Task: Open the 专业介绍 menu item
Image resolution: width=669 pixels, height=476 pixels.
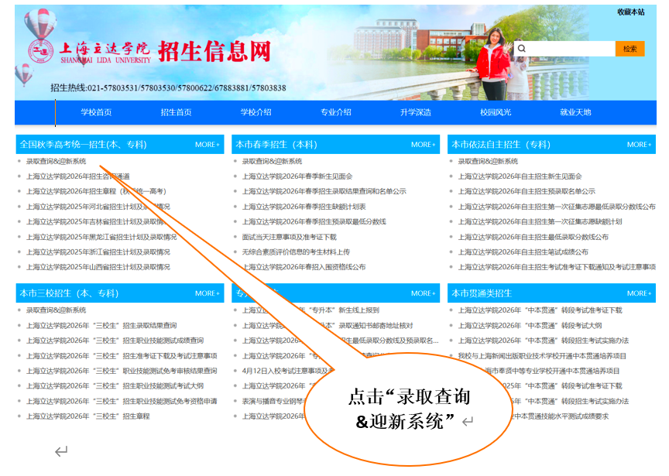Action: point(336,112)
